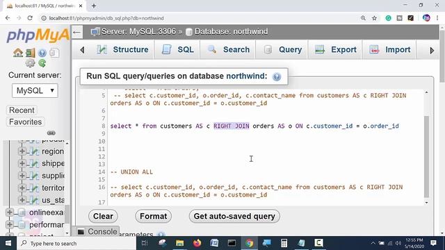Viewport: 445px width, 250px height.
Task: Click Chrome icon in taskbar
Action: pyautogui.click(x=249, y=243)
